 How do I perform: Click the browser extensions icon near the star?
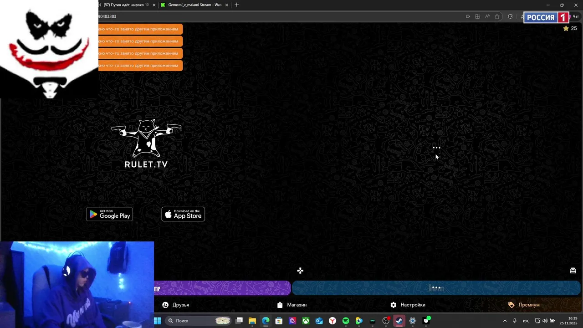(x=510, y=16)
